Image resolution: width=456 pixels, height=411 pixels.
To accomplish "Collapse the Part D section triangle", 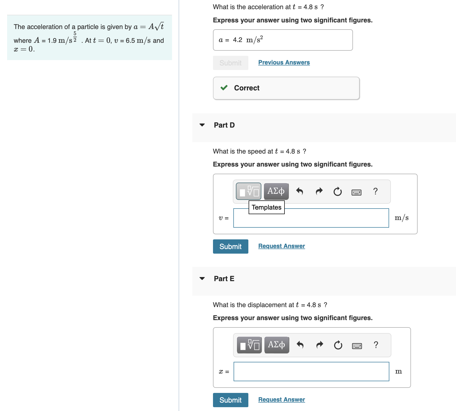I will (x=202, y=125).
